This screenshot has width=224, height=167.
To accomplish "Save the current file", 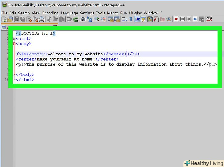I will tap(16, 19).
